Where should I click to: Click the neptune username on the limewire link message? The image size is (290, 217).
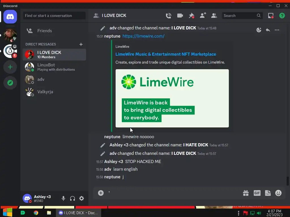[112, 36]
